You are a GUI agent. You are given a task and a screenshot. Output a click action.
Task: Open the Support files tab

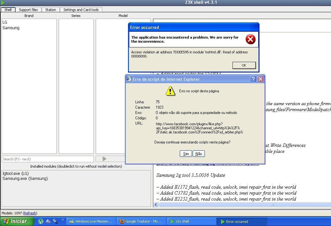[28, 9]
